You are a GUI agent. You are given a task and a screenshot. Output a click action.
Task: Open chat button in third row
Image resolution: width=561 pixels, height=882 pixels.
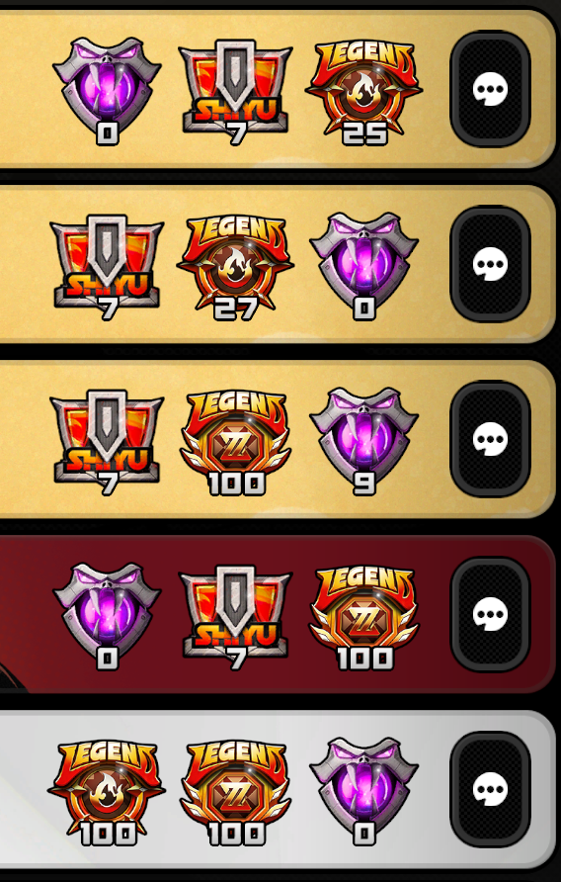[x=490, y=439]
